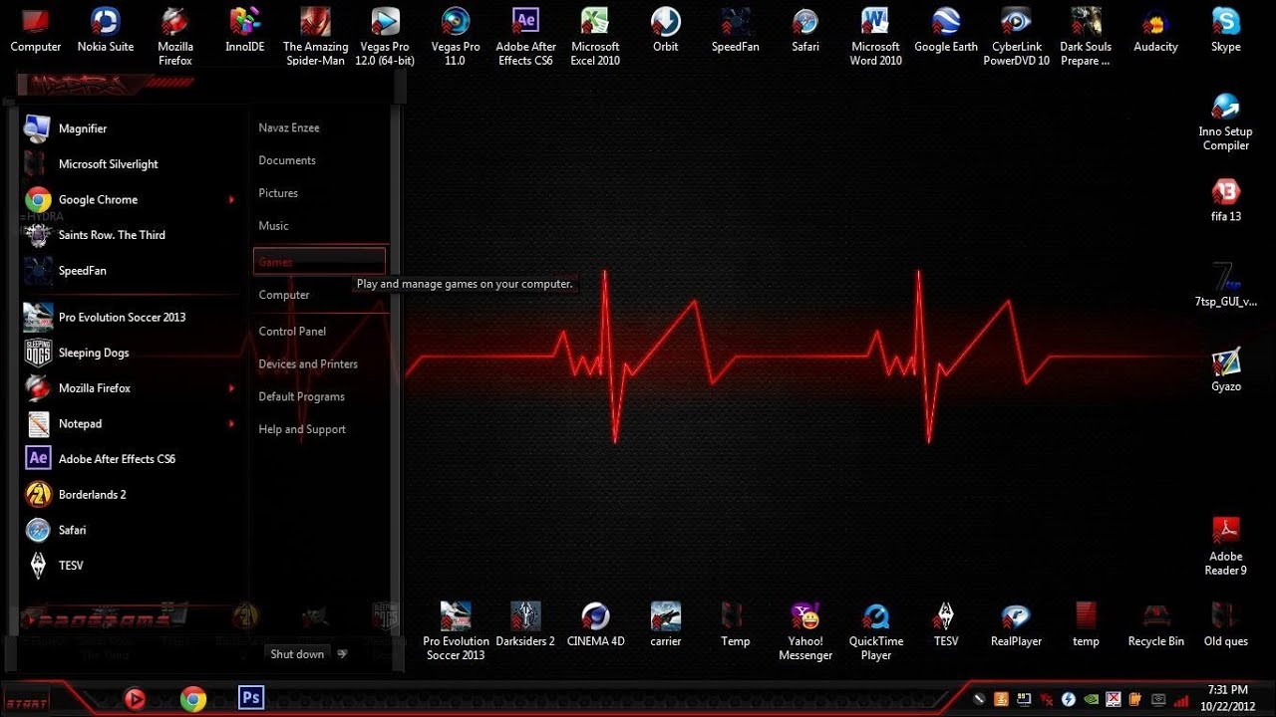Open InnoIDE desktop shortcut
This screenshot has width=1276, height=717.
pyautogui.click(x=245, y=30)
